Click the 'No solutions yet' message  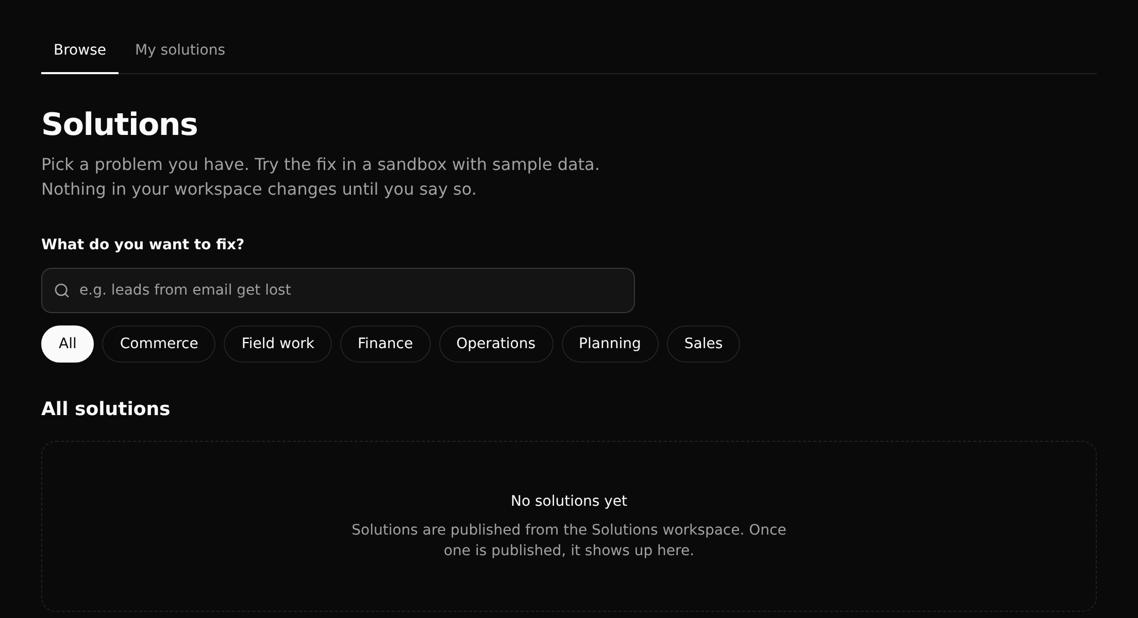569,501
